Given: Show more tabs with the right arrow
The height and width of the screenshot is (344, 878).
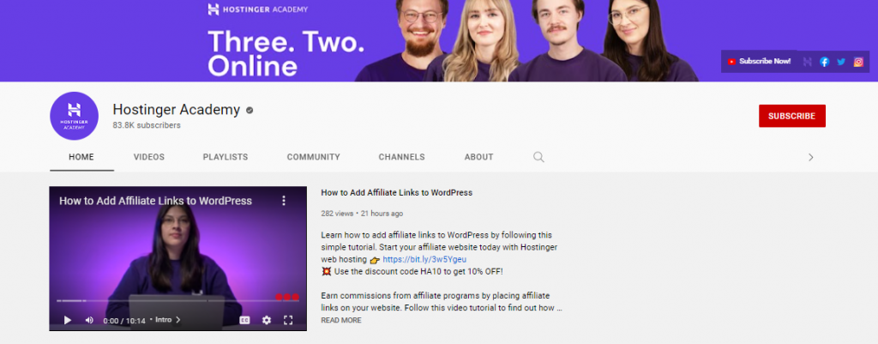Looking at the screenshot, I should tap(810, 158).
